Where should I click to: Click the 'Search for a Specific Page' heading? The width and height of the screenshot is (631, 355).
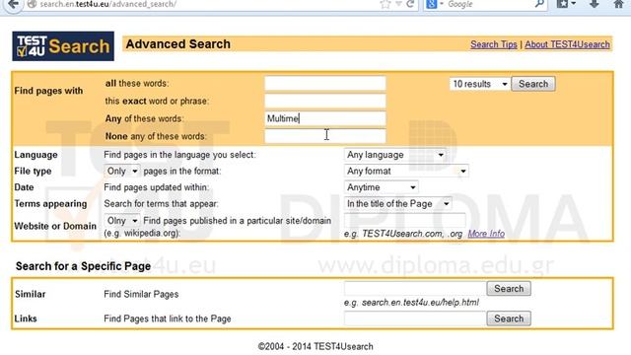coord(83,266)
